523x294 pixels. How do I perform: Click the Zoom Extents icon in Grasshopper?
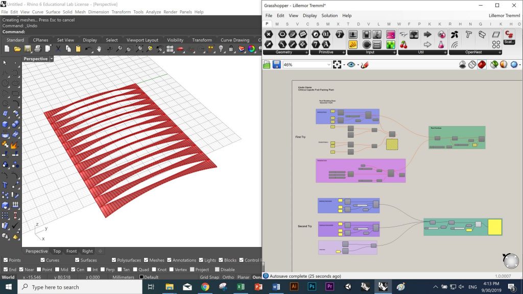[x=337, y=65]
